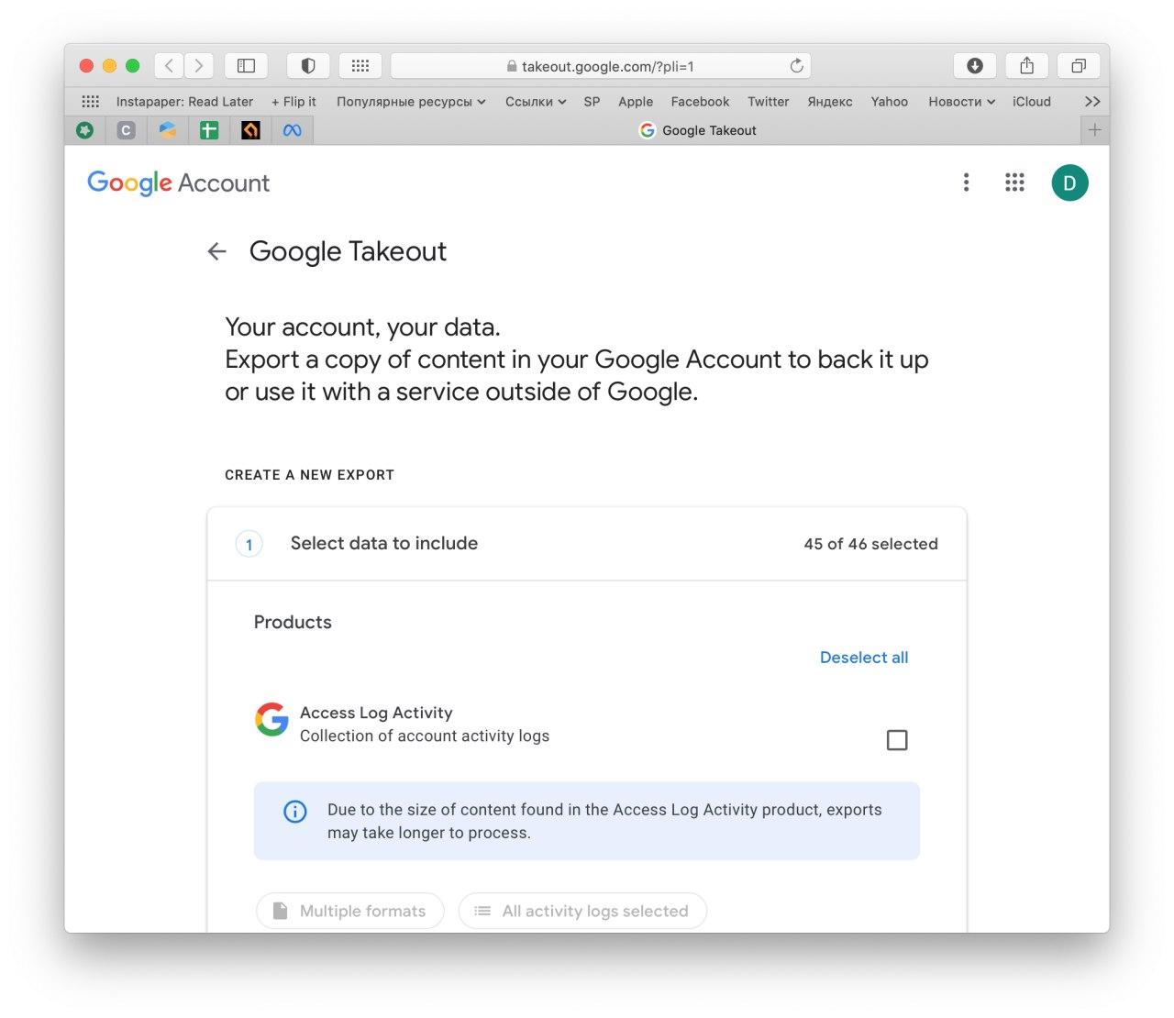Open the Twitter bookmark

point(768,102)
